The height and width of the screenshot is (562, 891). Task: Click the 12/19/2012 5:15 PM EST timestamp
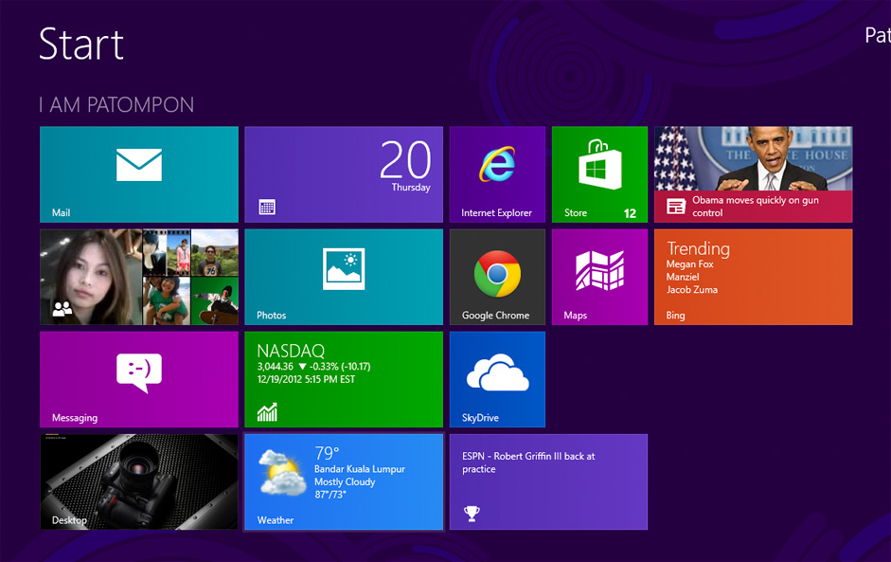click(306, 379)
